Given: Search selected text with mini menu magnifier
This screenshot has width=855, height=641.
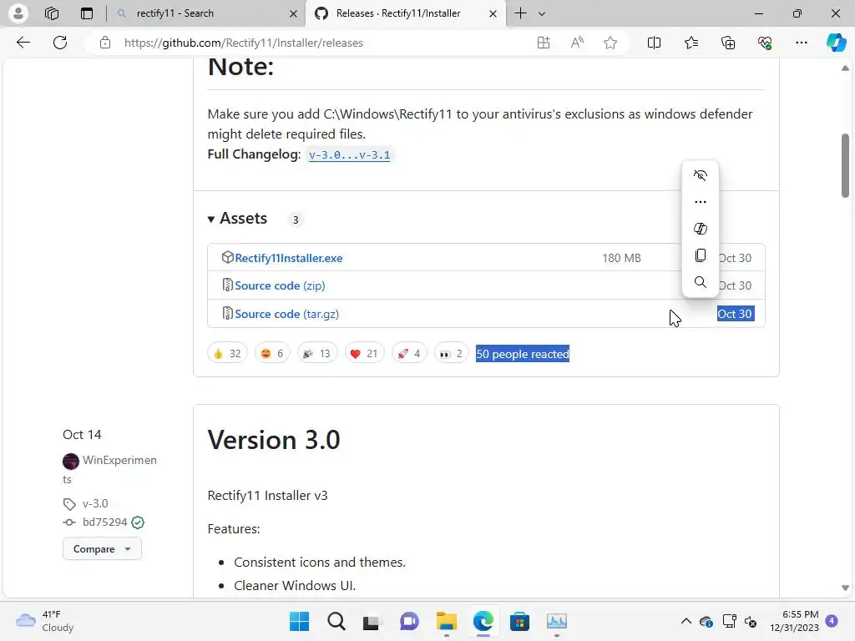Looking at the screenshot, I should (x=701, y=282).
